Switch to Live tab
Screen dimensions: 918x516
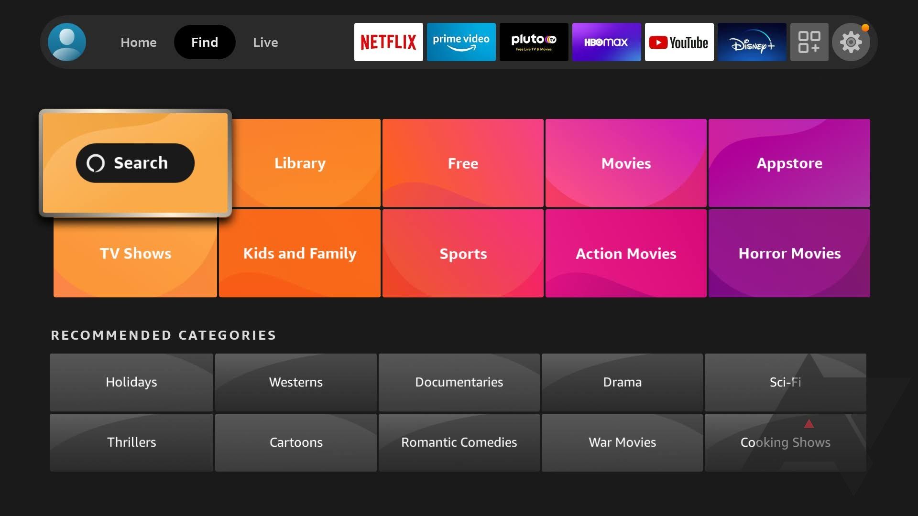click(265, 42)
